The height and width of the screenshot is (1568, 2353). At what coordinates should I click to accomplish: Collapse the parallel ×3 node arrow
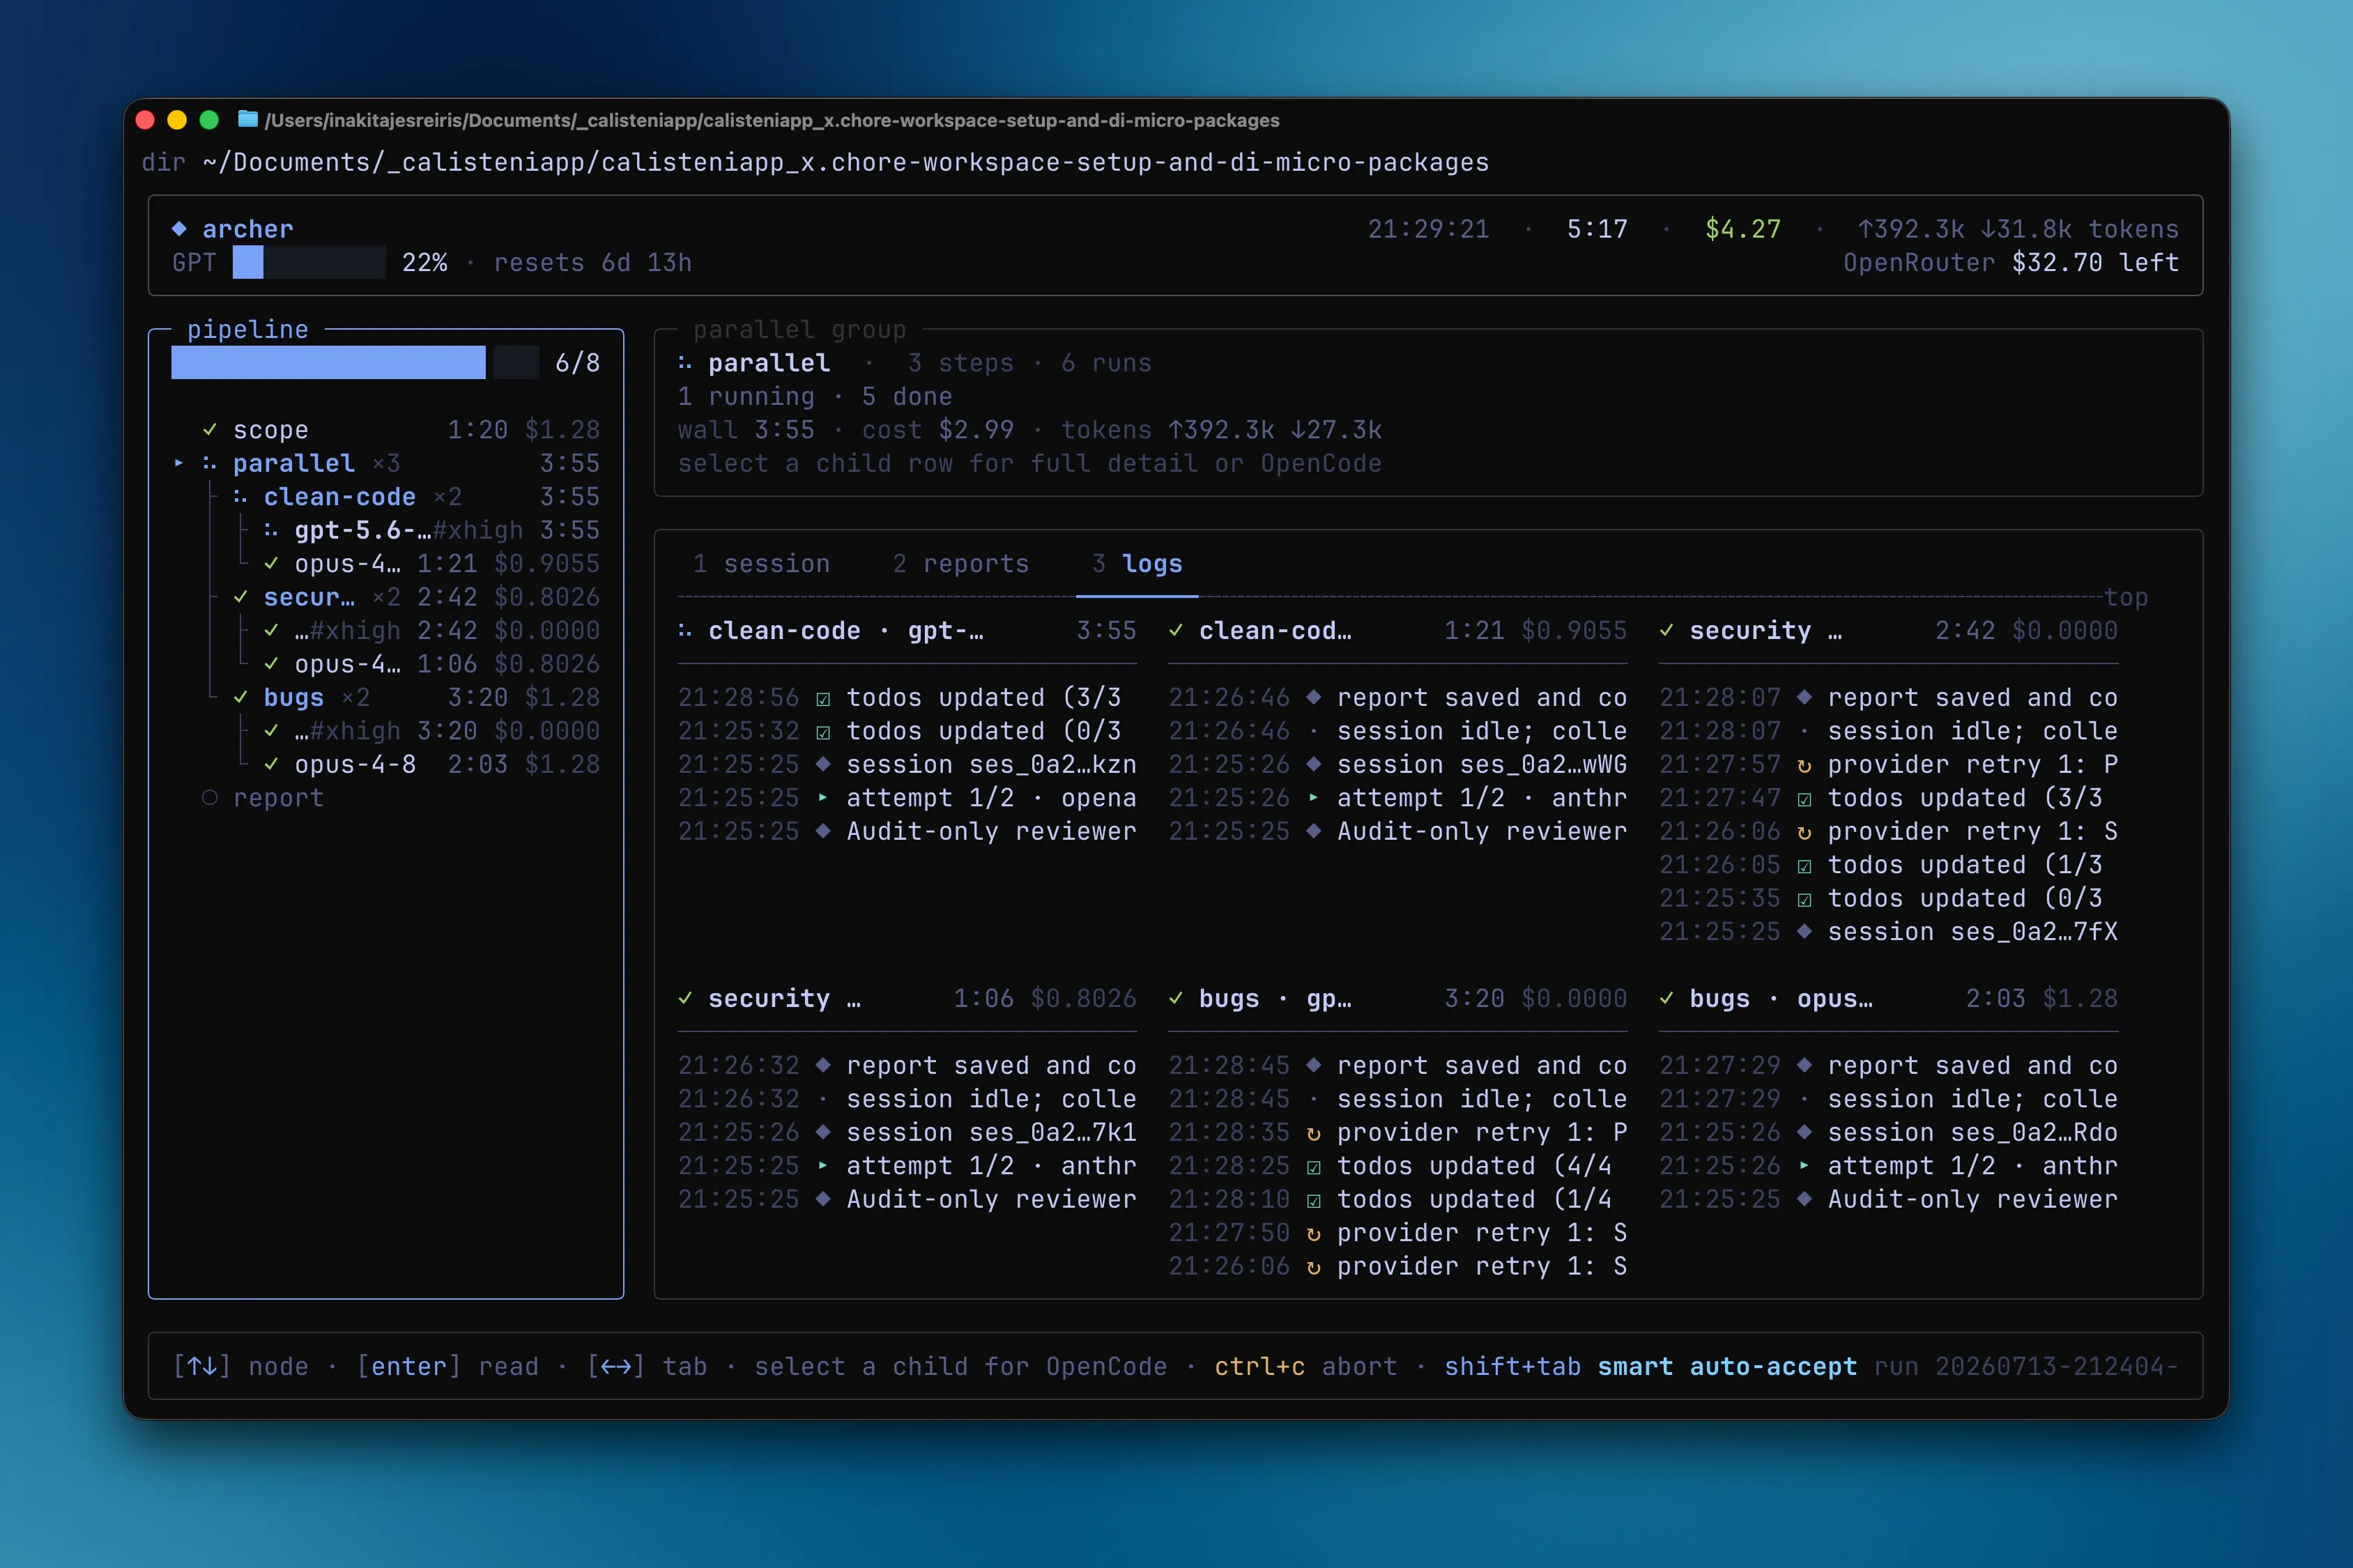(179, 463)
